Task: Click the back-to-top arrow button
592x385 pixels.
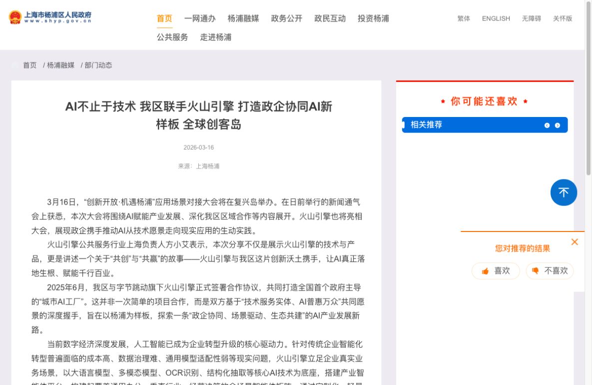Action: point(564,192)
